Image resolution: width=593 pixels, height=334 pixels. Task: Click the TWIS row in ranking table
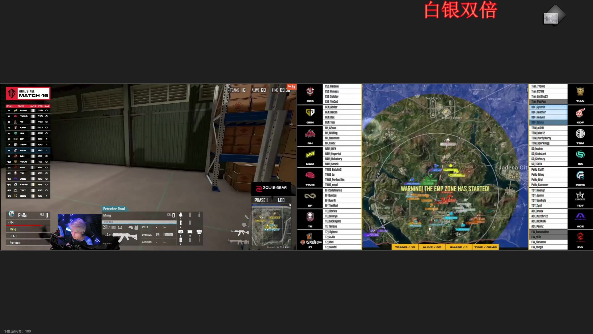pyautogui.click(x=28, y=116)
